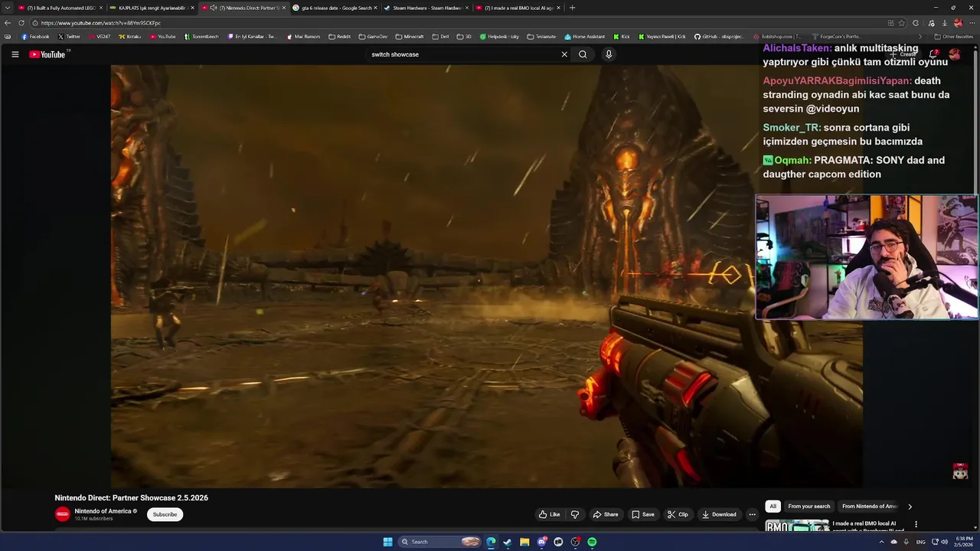This screenshot has width=980, height=551.
Task: Mute the Nintendo Direct tab audio icon
Action: tap(214, 8)
